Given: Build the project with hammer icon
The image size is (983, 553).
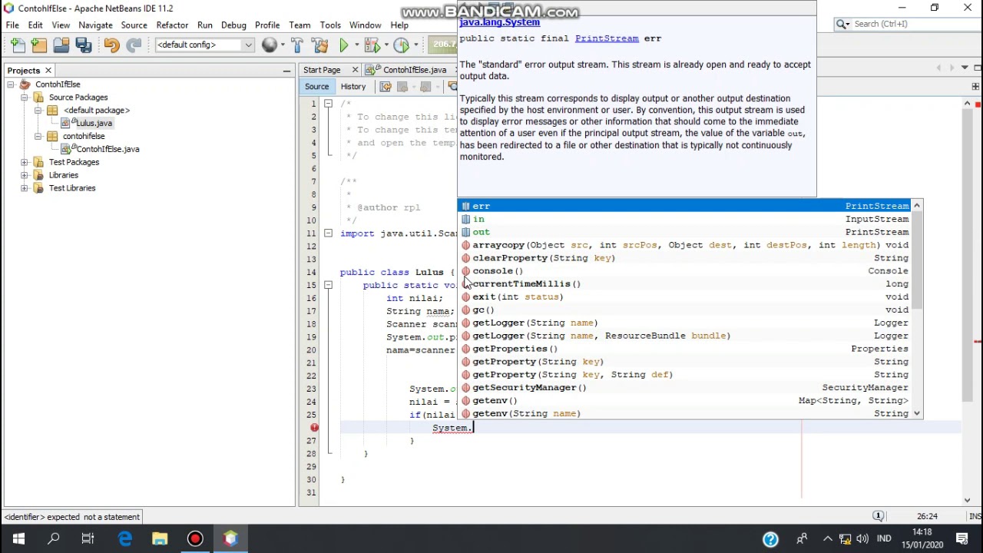Looking at the screenshot, I should (298, 45).
